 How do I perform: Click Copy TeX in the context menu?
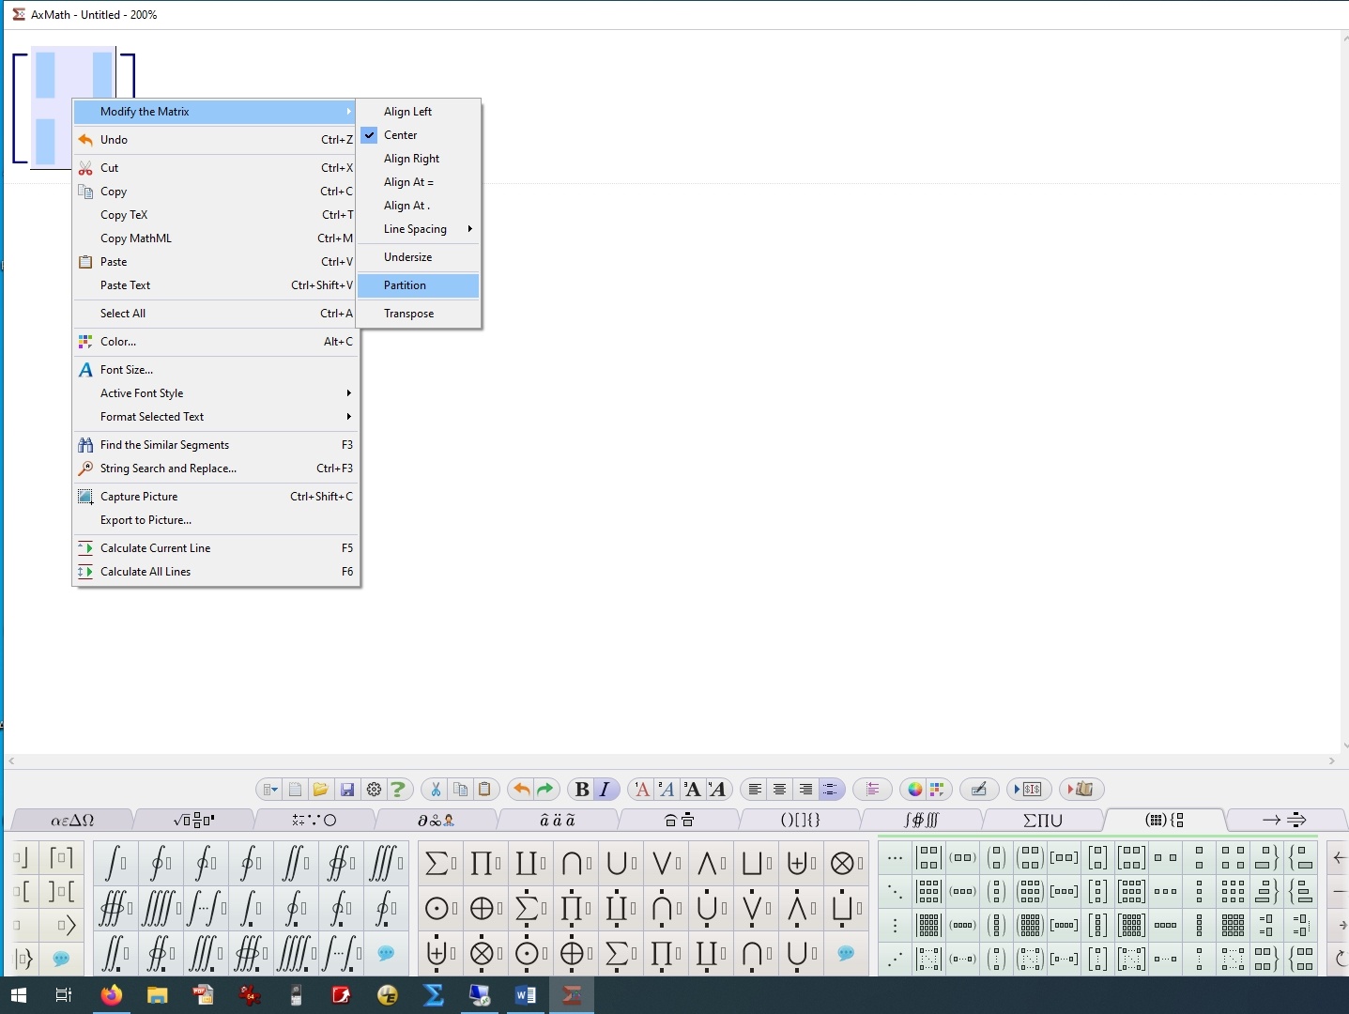[124, 215]
